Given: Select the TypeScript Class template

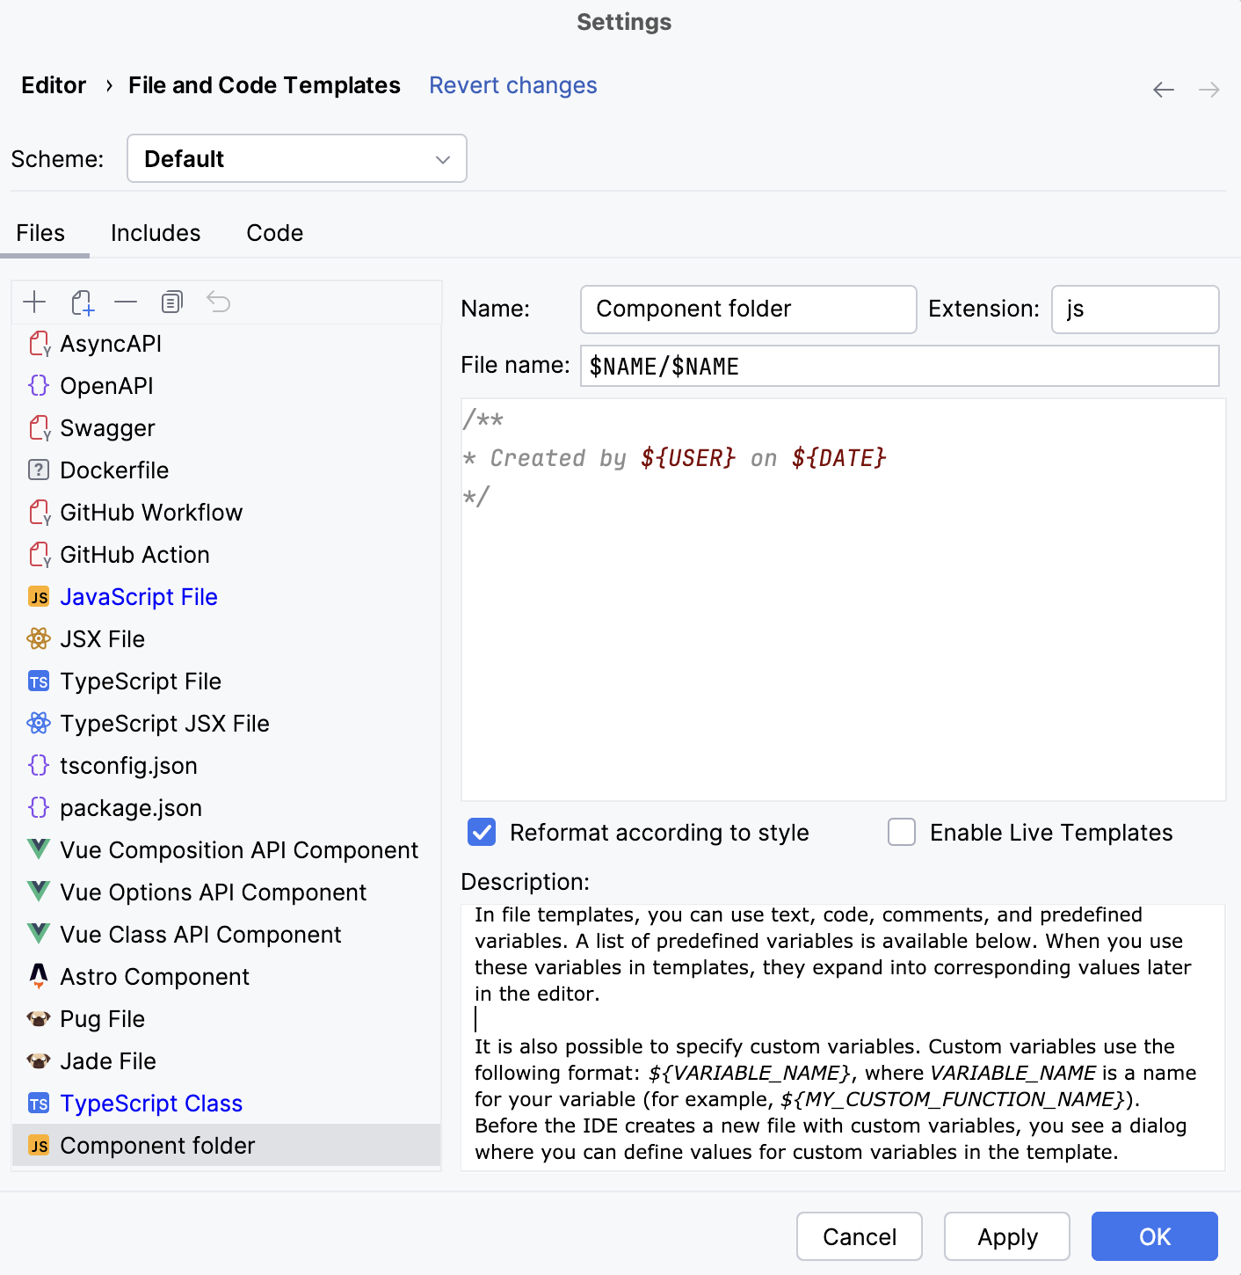Looking at the screenshot, I should 151,1103.
